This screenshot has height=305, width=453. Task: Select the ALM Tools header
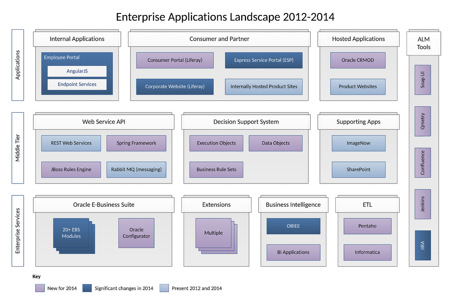[424, 43]
